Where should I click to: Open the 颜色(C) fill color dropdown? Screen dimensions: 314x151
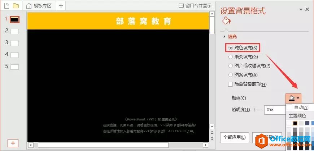pyautogui.click(x=293, y=98)
